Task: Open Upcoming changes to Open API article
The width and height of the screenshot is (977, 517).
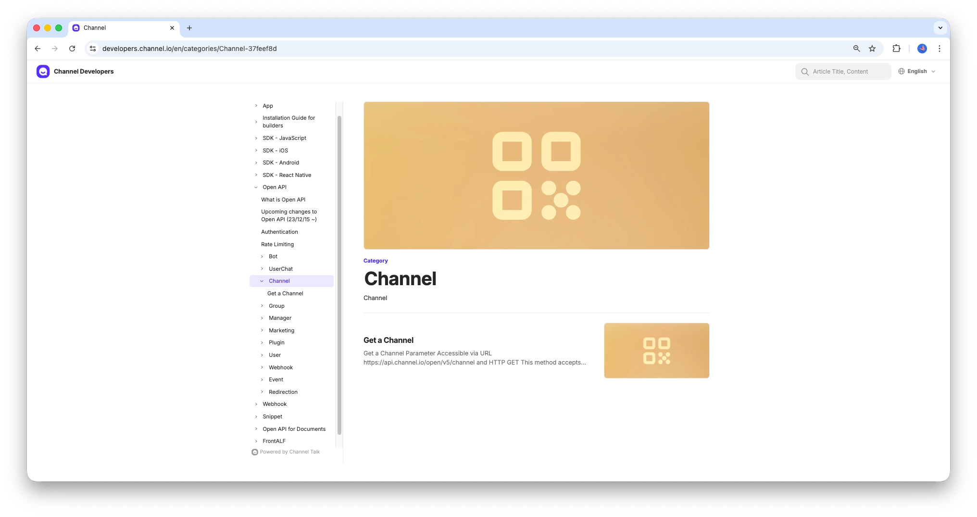Action: [x=289, y=215]
